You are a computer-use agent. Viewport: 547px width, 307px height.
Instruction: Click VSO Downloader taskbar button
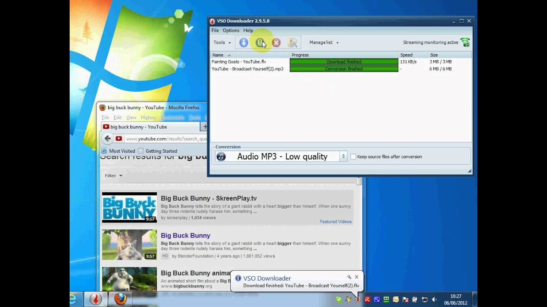point(95,299)
